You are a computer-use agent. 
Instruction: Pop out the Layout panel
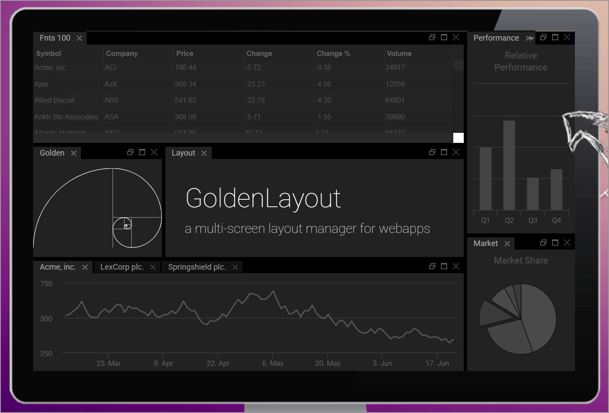[x=432, y=152]
